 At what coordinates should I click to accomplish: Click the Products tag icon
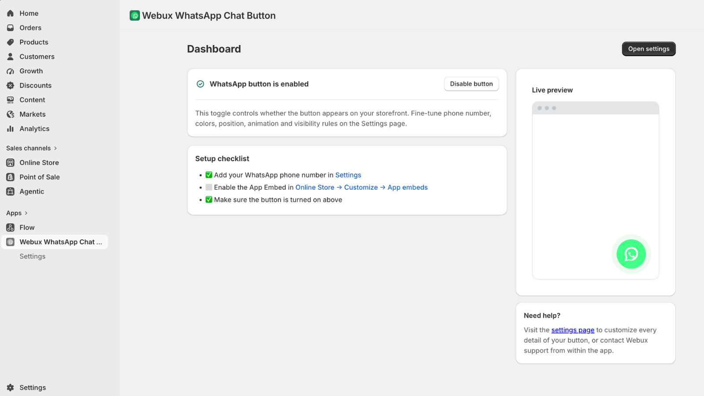(x=11, y=42)
